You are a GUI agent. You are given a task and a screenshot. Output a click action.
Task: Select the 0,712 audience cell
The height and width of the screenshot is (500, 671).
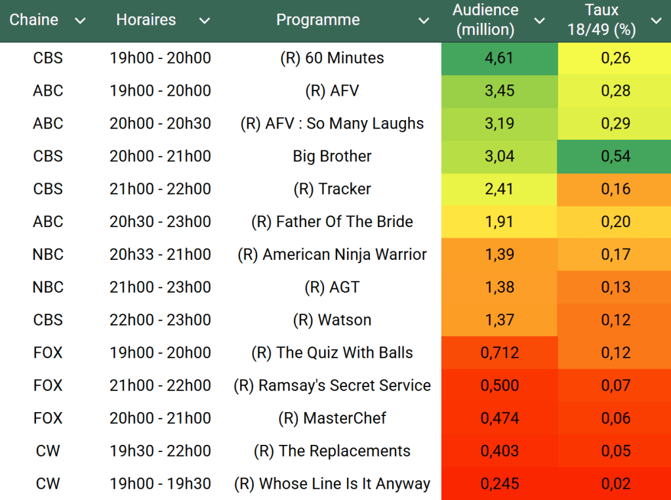click(x=499, y=352)
